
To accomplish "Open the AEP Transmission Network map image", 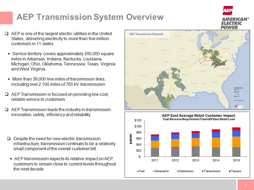I will [x=187, y=70].
